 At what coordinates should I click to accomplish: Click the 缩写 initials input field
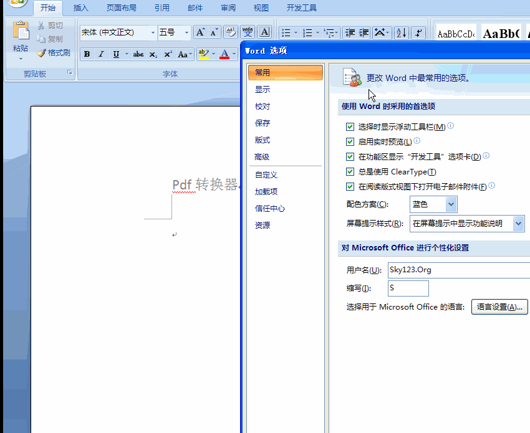pos(408,288)
